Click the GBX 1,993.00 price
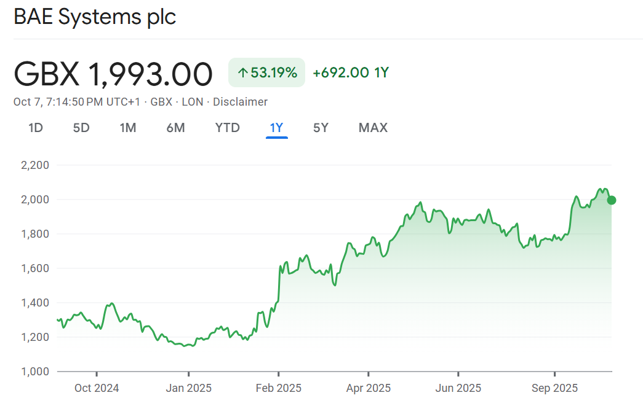The image size is (643, 406). [x=113, y=74]
